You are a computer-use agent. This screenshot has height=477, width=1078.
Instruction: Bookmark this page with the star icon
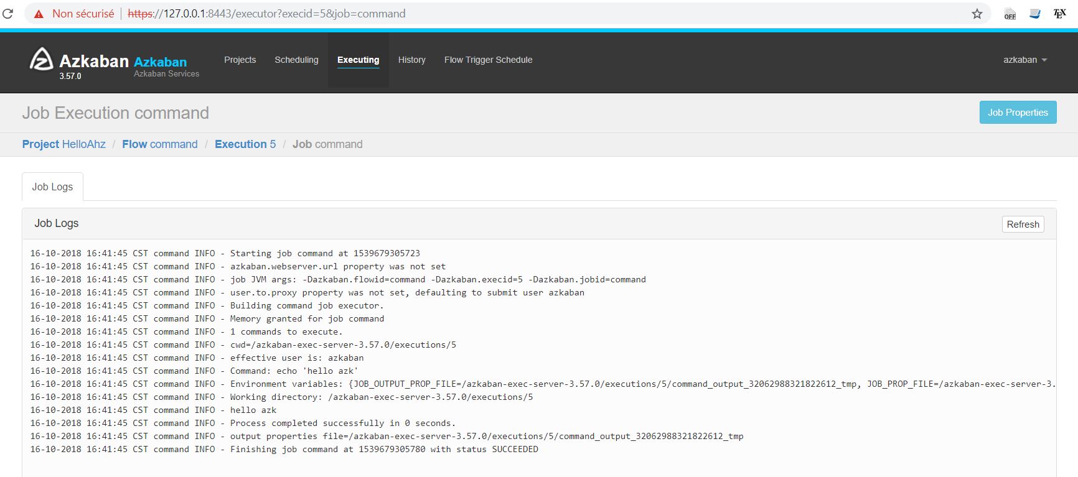pyautogui.click(x=977, y=14)
